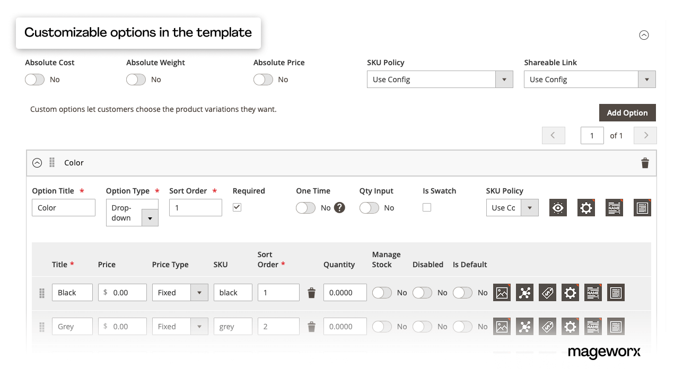683x386 pixels.
Task: Click the gear icon on the Grey row
Action: (570, 326)
